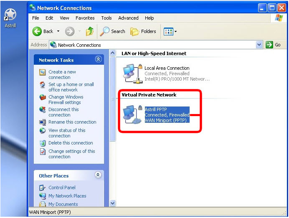Click Disconnect this connection link
The width and height of the screenshot is (289, 218).
[63, 112]
